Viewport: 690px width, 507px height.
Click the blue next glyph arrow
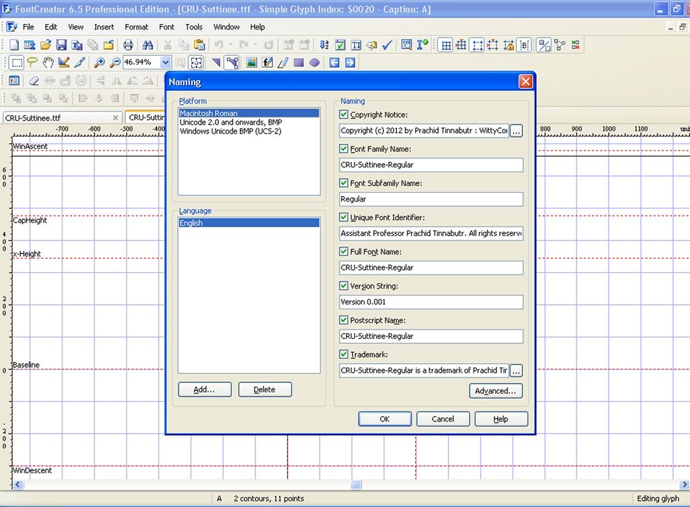click(350, 63)
